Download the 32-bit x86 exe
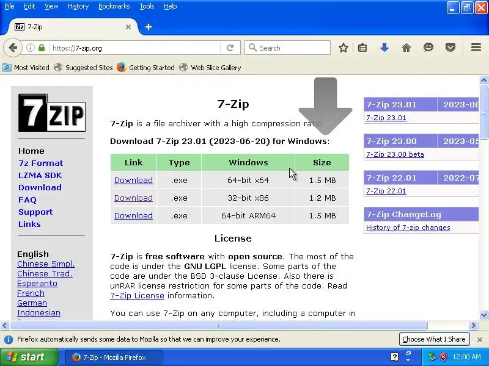 (x=133, y=198)
